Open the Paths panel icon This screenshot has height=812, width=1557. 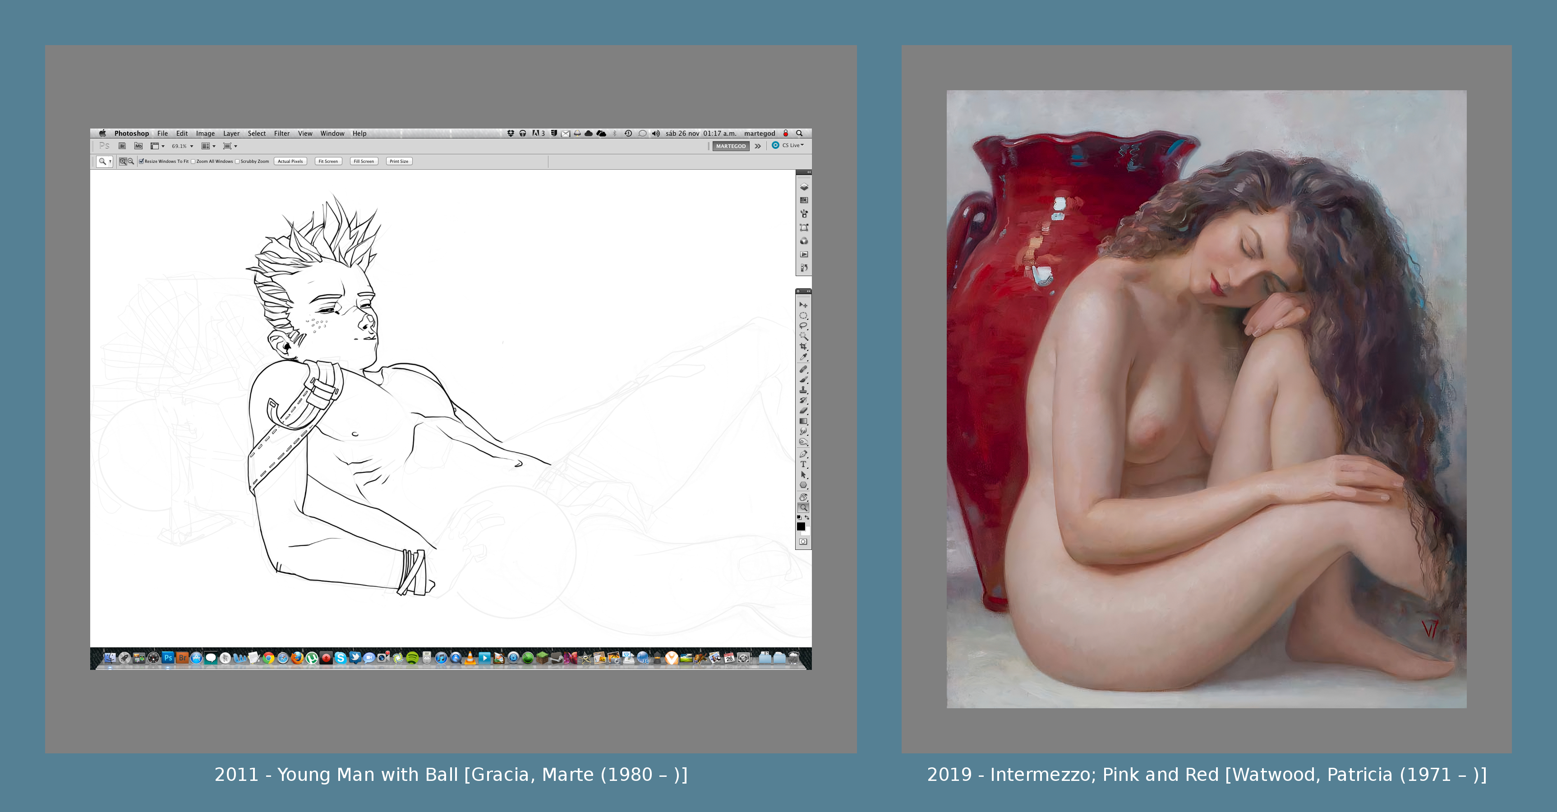(x=804, y=227)
